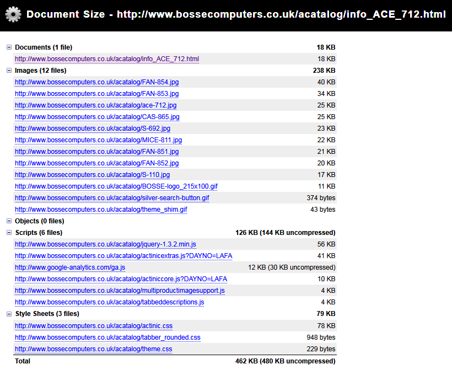Open the info_ACE_712.html document link

coord(107,59)
